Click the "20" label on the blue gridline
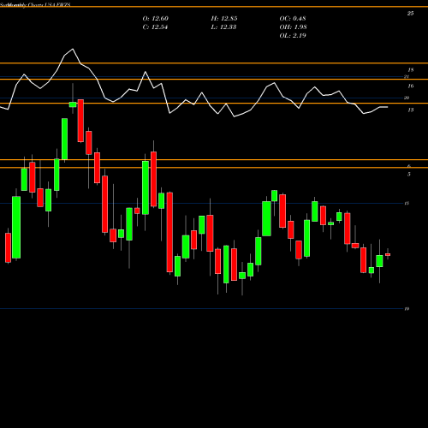The height and width of the screenshot is (428, 428). click(x=407, y=98)
